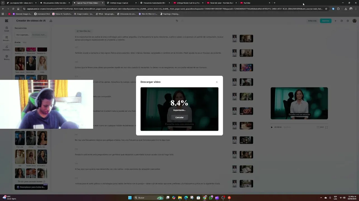
Task: Open the Secuencias sidebar icon
Action: click(7, 39)
